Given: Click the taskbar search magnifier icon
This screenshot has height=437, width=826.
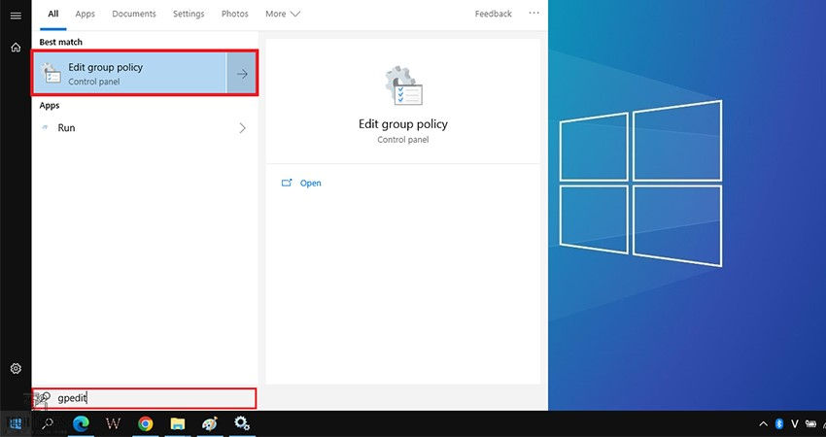Looking at the screenshot, I should tap(48, 423).
